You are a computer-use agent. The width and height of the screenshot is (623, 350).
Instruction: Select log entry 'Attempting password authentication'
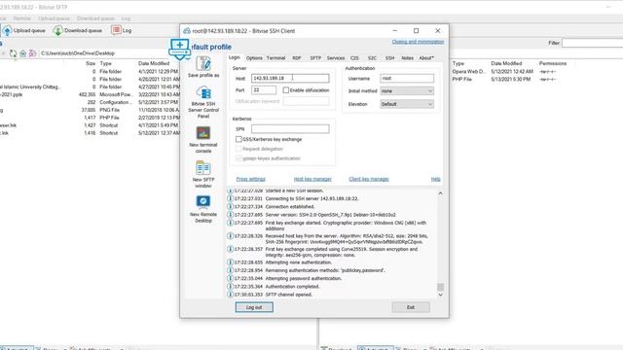click(304, 278)
